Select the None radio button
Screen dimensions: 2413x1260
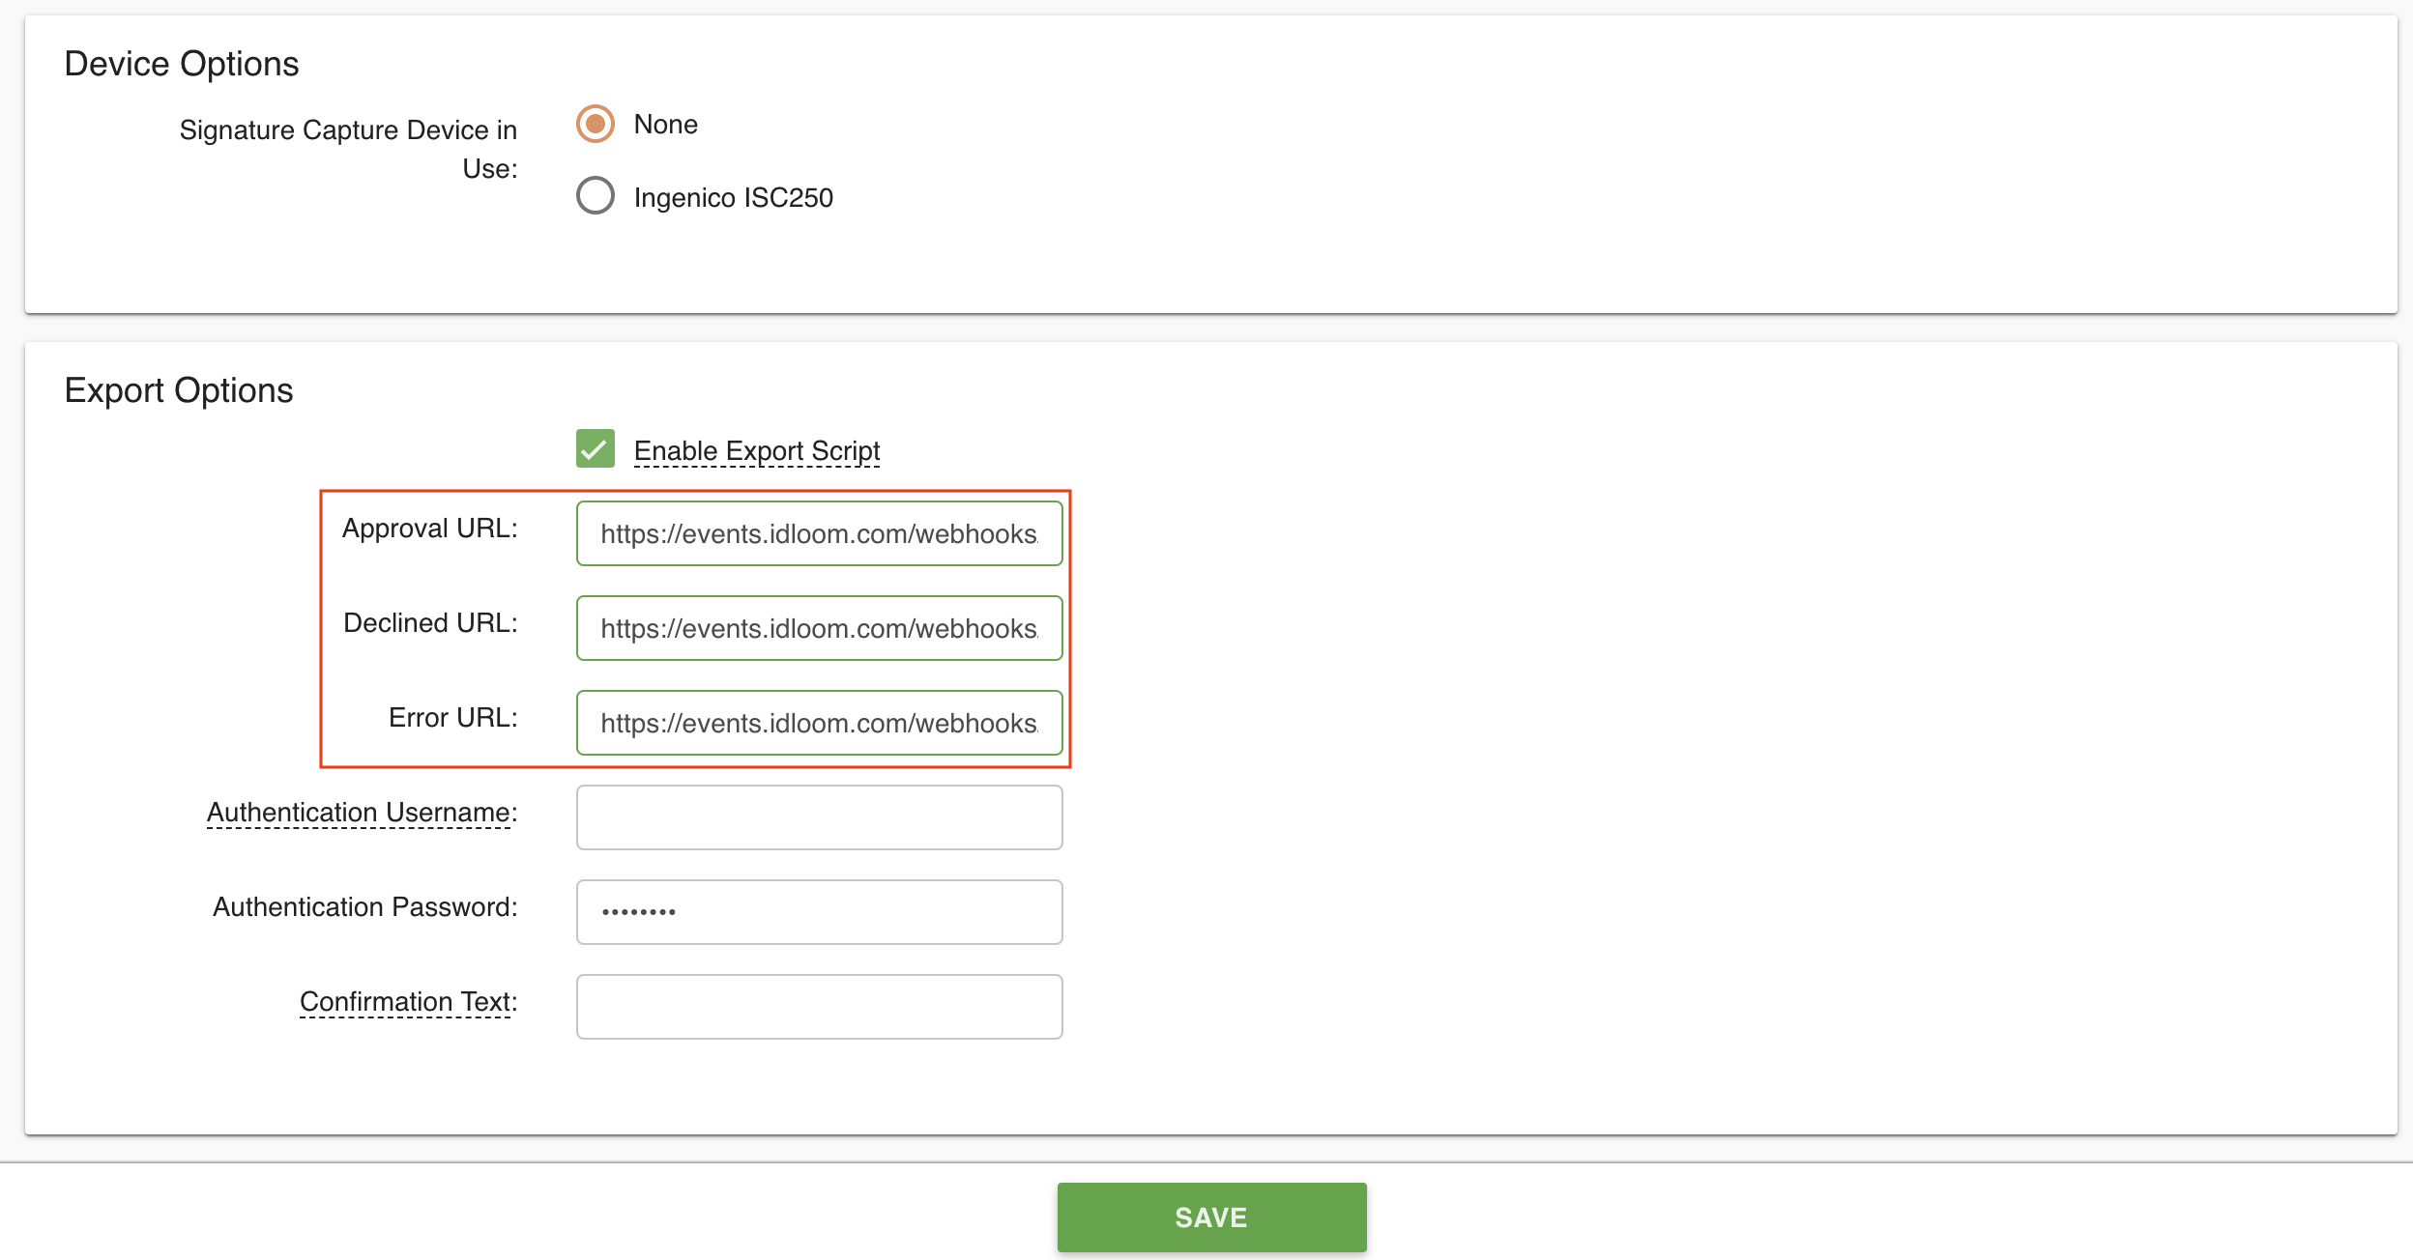pyautogui.click(x=596, y=124)
